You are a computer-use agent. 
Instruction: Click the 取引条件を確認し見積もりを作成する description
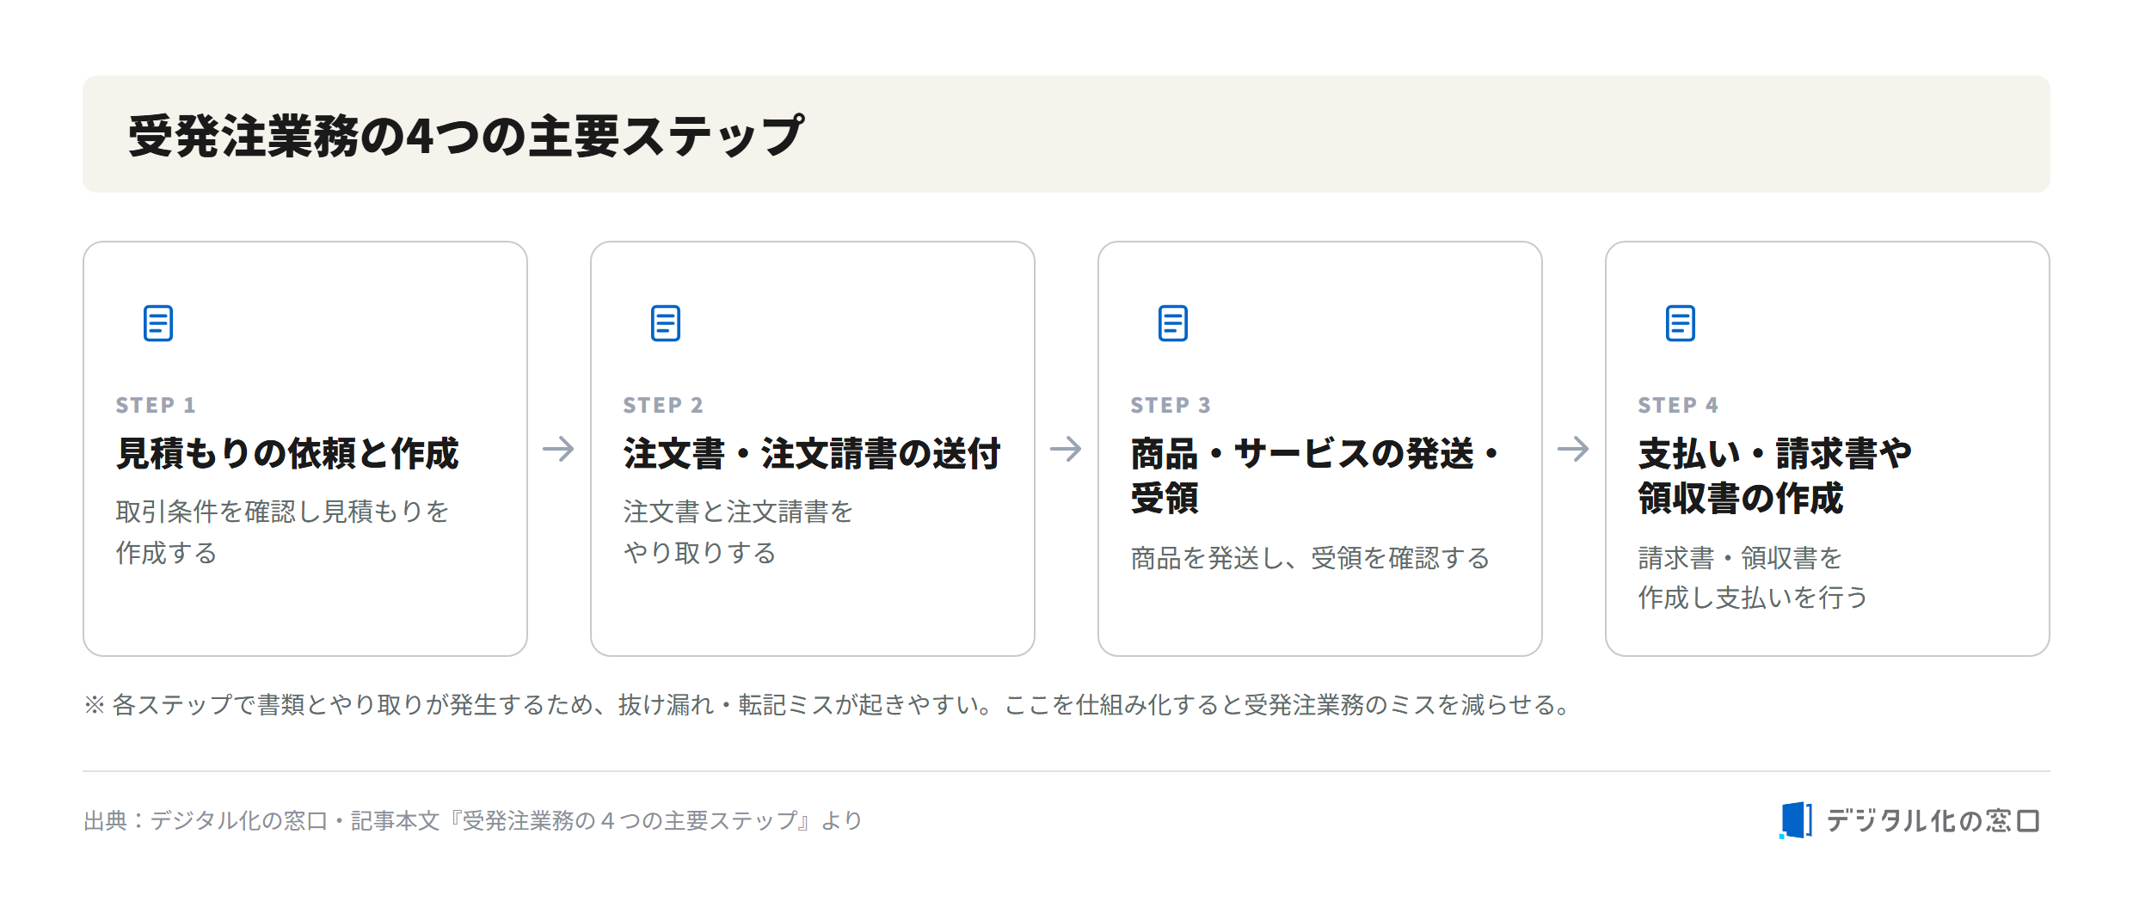click(x=283, y=531)
